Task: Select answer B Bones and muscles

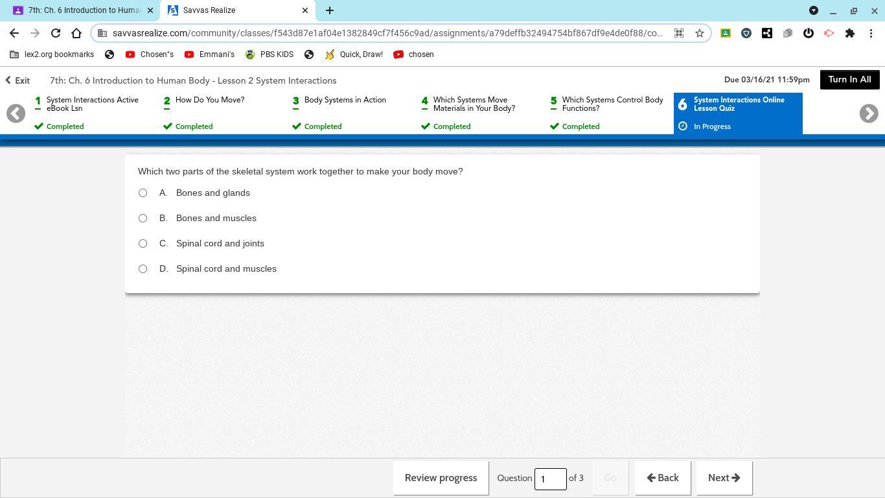Action: (x=143, y=218)
